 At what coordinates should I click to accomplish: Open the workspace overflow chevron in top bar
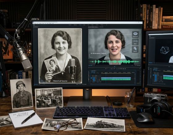[107, 25]
